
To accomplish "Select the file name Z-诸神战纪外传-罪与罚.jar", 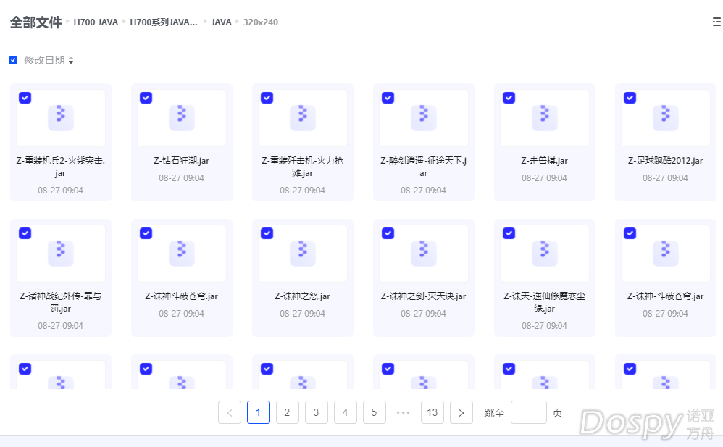I will [x=60, y=302].
